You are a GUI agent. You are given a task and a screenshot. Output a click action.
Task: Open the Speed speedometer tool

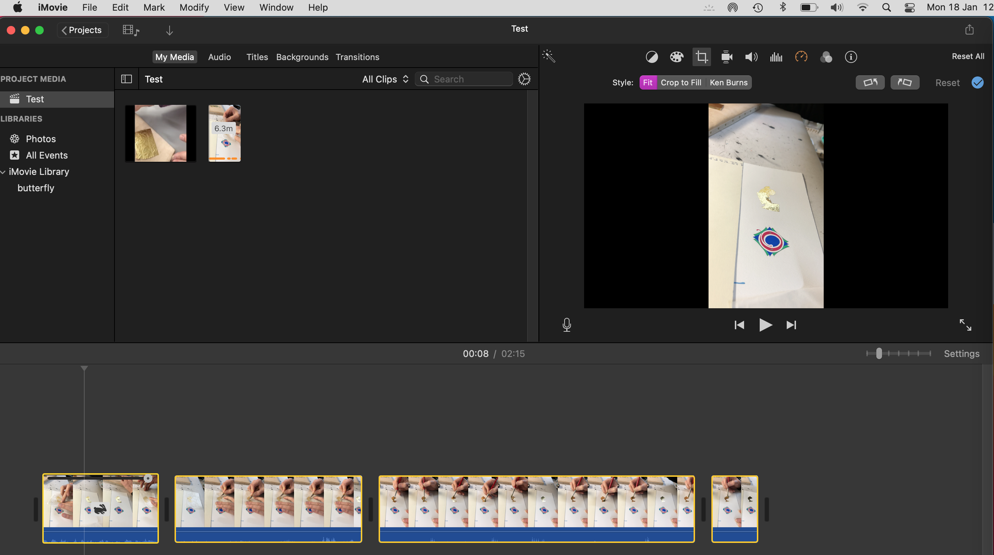(801, 57)
